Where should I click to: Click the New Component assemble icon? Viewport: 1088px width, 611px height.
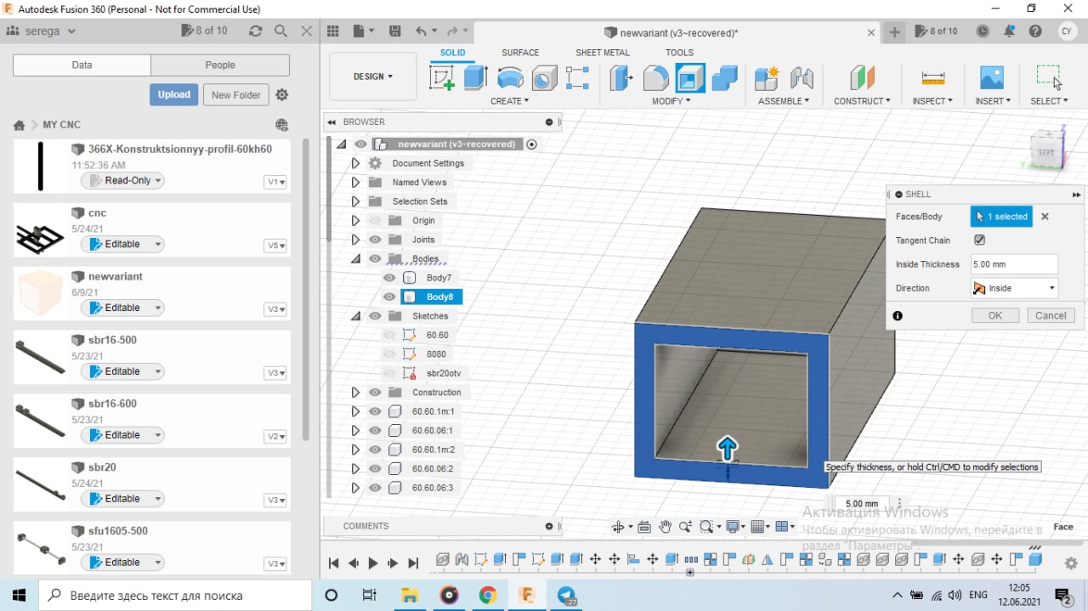(x=767, y=78)
